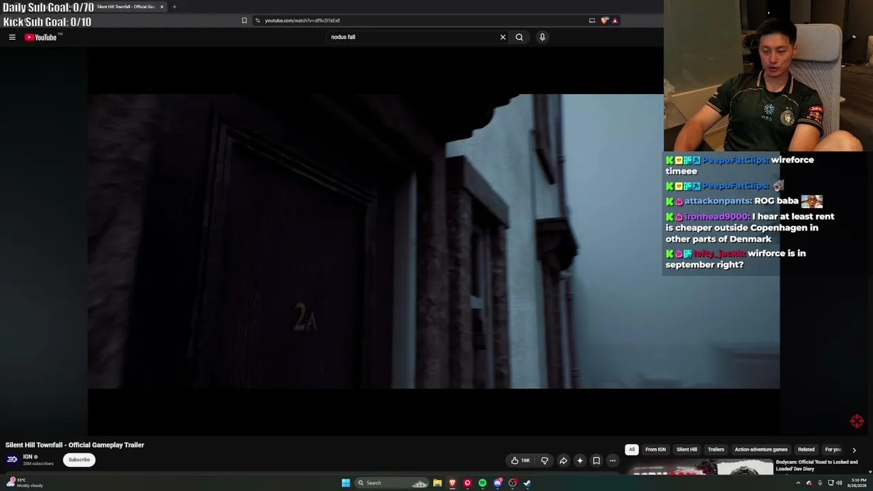Open the taskbar clock showing 5:10 PM
The width and height of the screenshot is (873, 491).
coord(858,483)
